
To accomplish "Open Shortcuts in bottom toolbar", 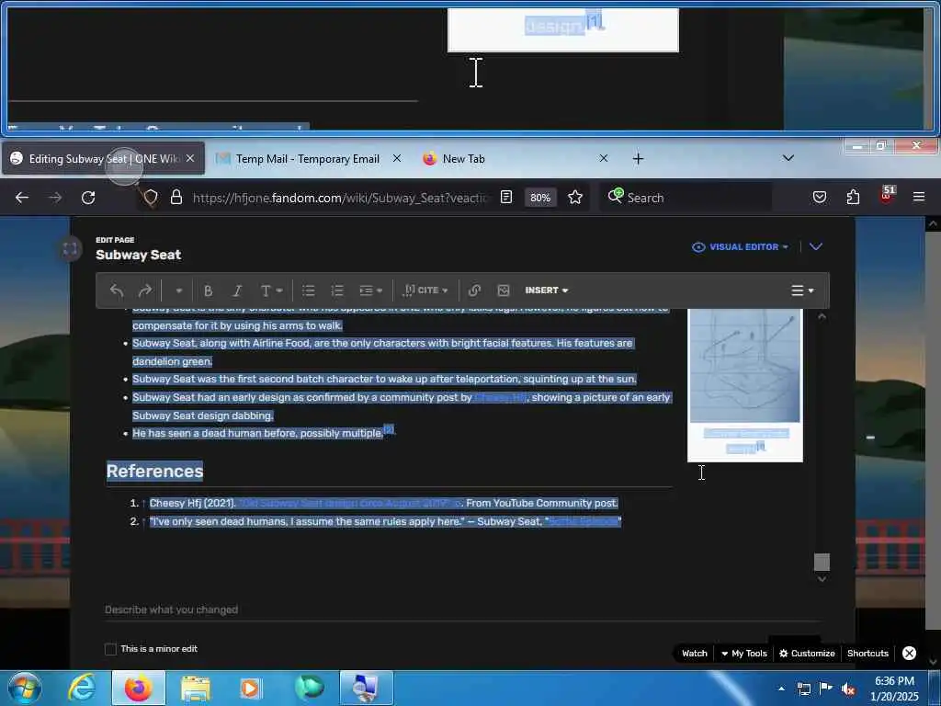I will coord(867,654).
